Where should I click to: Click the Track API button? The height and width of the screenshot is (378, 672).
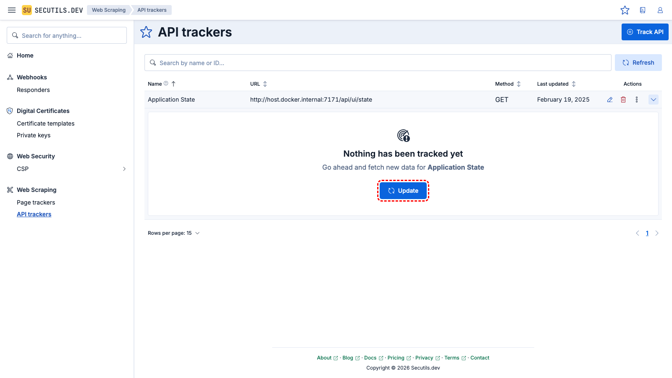[x=645, y=32]
